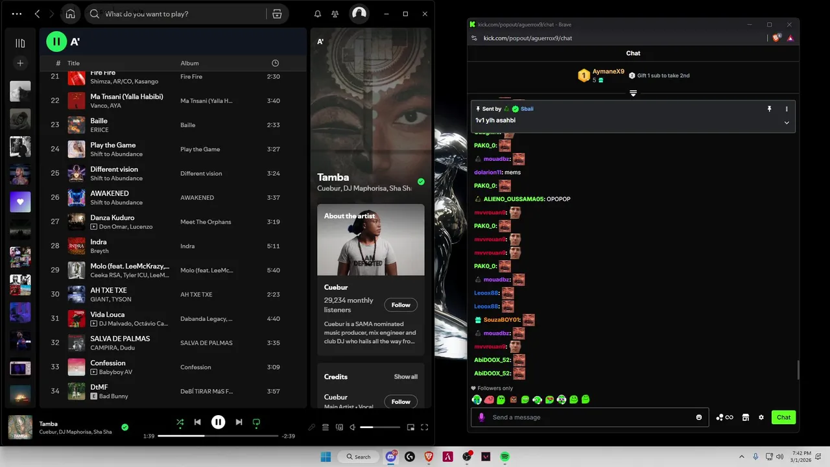Go back in Spotify navigation

coord(37,14)
